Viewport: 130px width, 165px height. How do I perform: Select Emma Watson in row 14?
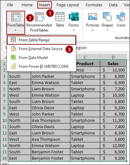coord(51,146)
